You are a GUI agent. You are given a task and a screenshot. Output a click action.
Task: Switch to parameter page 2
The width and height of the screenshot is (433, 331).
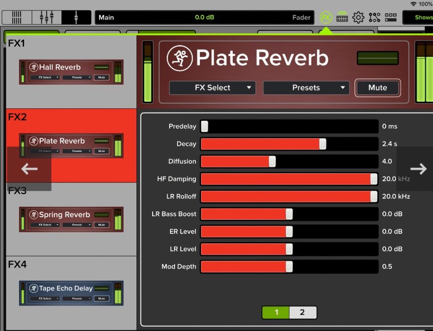[303, 313]
